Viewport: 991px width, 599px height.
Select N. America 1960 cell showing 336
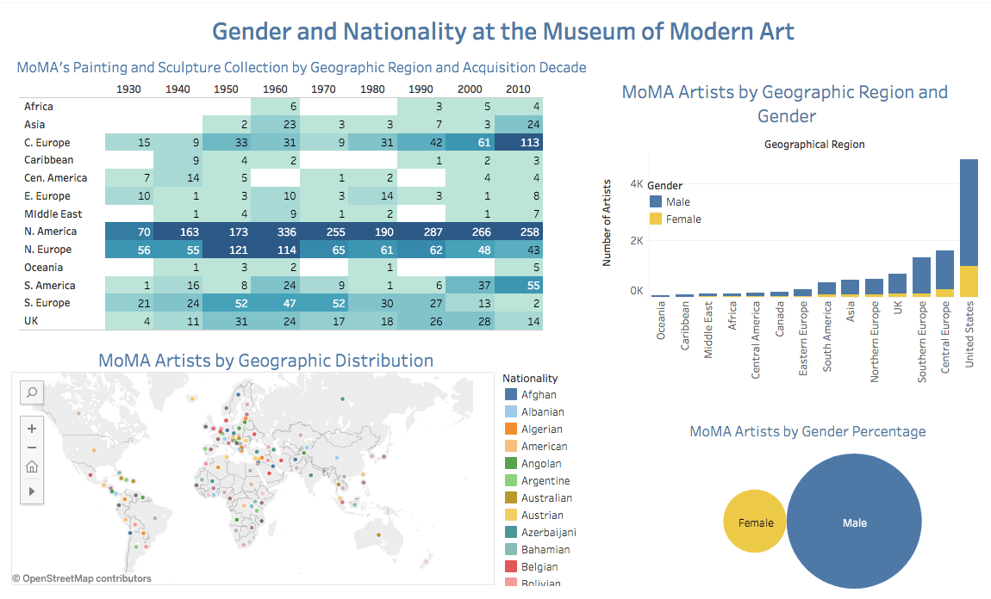coord(275,232)
